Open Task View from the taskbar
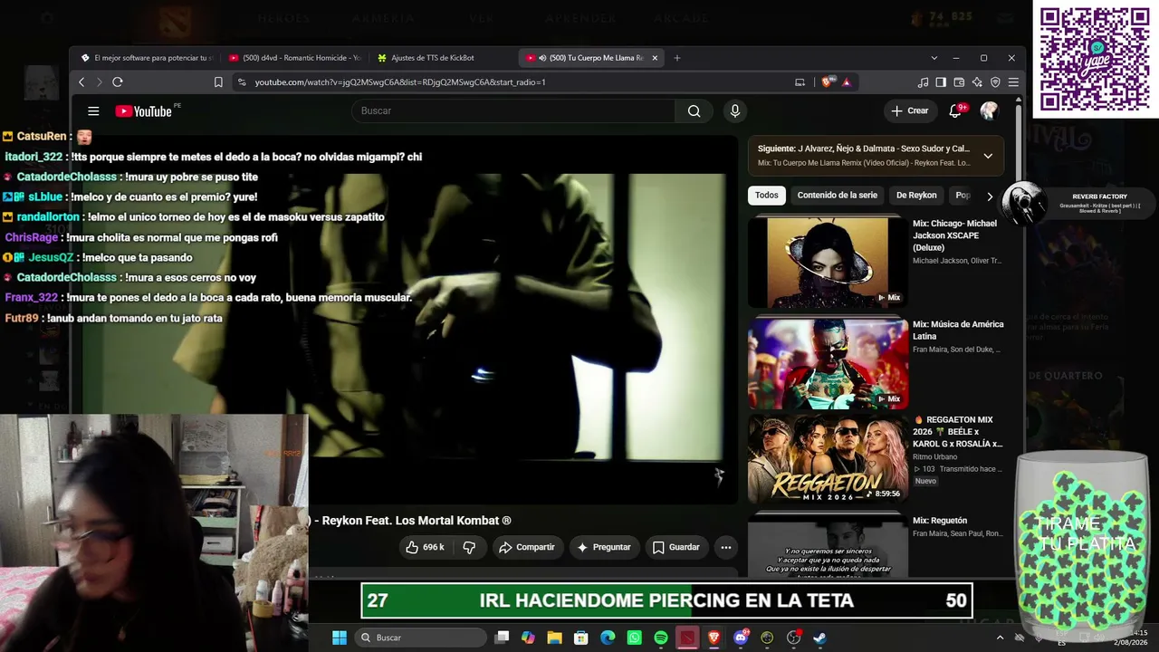Image resolution: width=1159 pixels, height=652 pixels. coord(502,638)
